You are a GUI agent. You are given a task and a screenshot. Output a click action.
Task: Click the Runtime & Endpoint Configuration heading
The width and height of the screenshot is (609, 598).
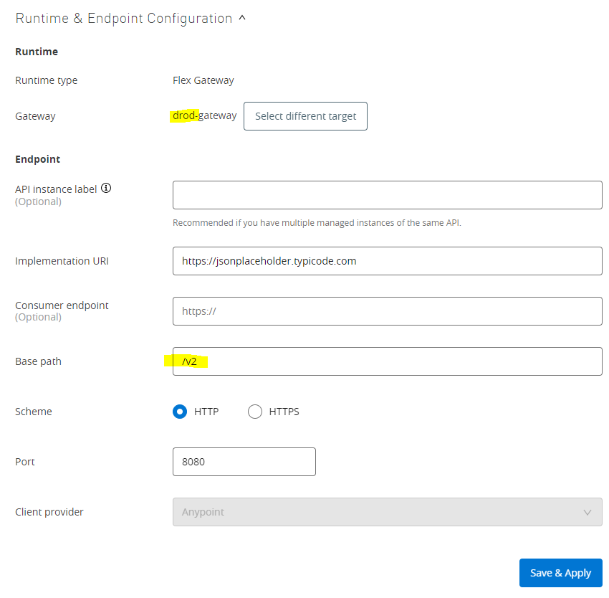click(x=123, y=19)
